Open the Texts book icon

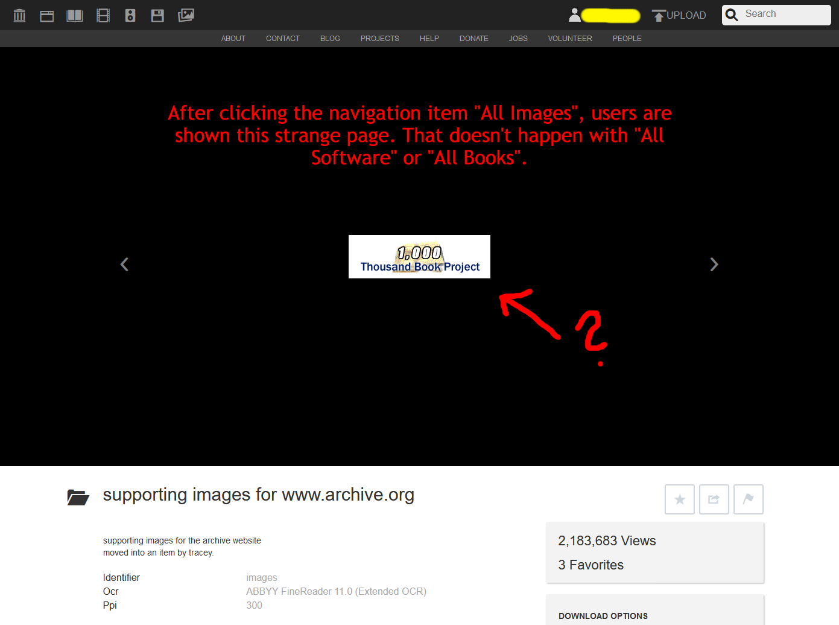tap(75, 16)
